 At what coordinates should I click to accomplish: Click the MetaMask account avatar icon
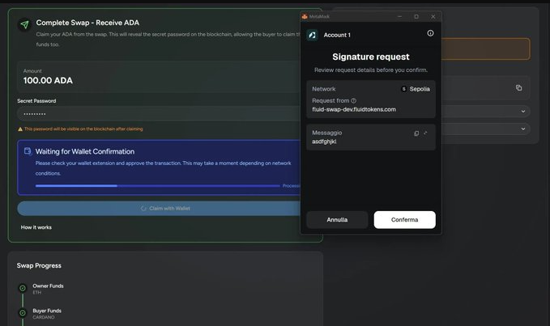(x=312, y=35)
